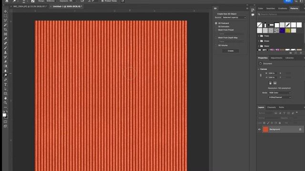Select the Crop tool

pyautogui.click(x=5, y=29)
